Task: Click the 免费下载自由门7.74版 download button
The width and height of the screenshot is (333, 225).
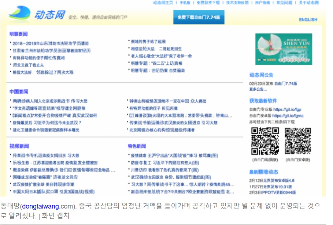Action: [199, 17]
